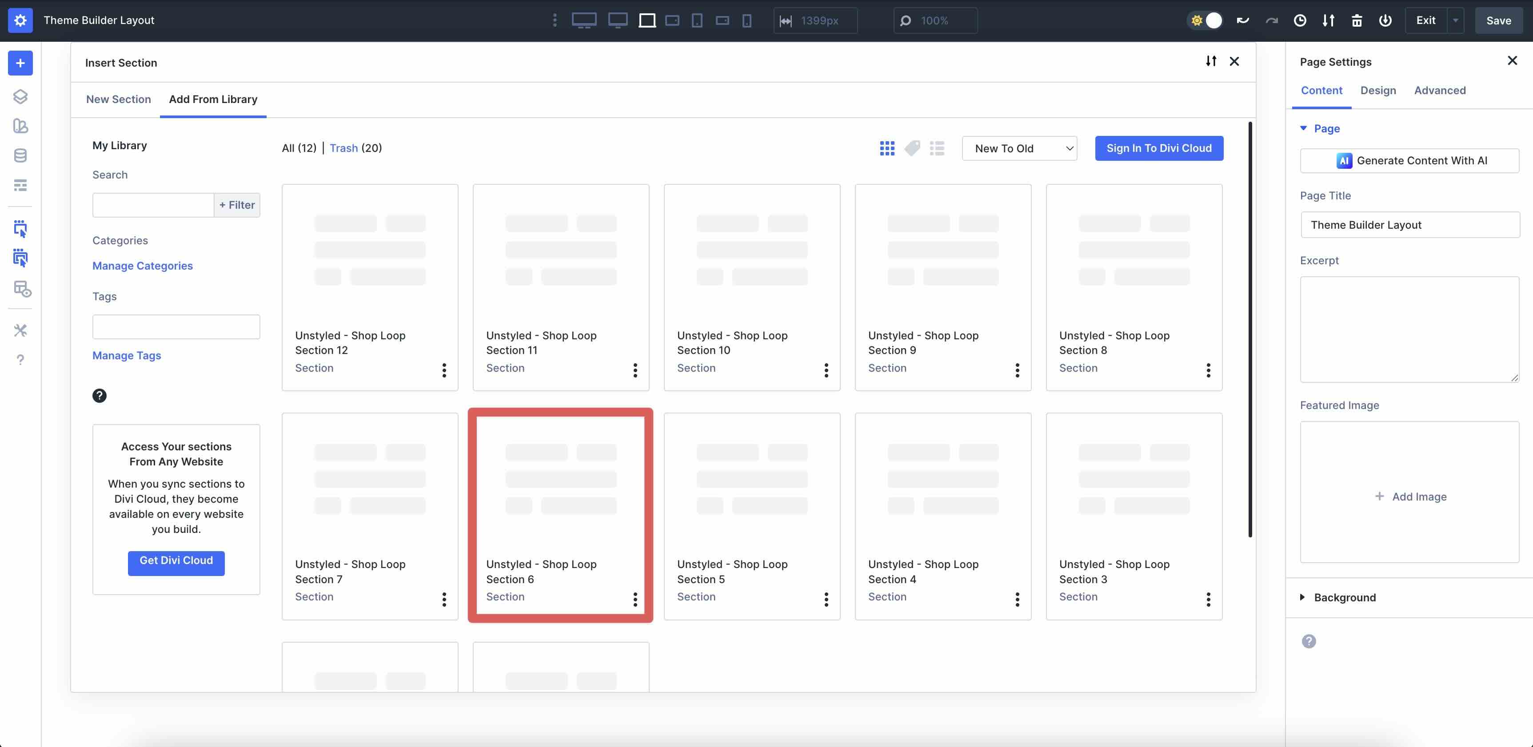Viewport: 1533px width, 747px height.
Task: Select the Layers icon in the left sidebar
Action: pyautogui.click(x=20, y=96)
